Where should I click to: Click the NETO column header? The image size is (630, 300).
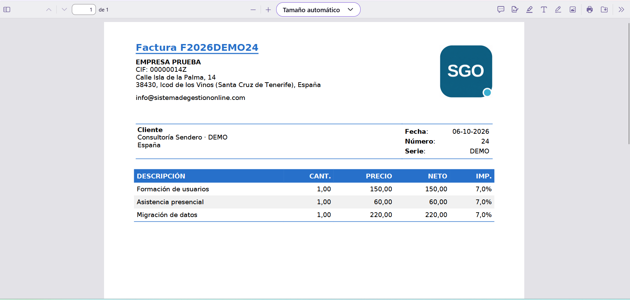tap(438, 176)
